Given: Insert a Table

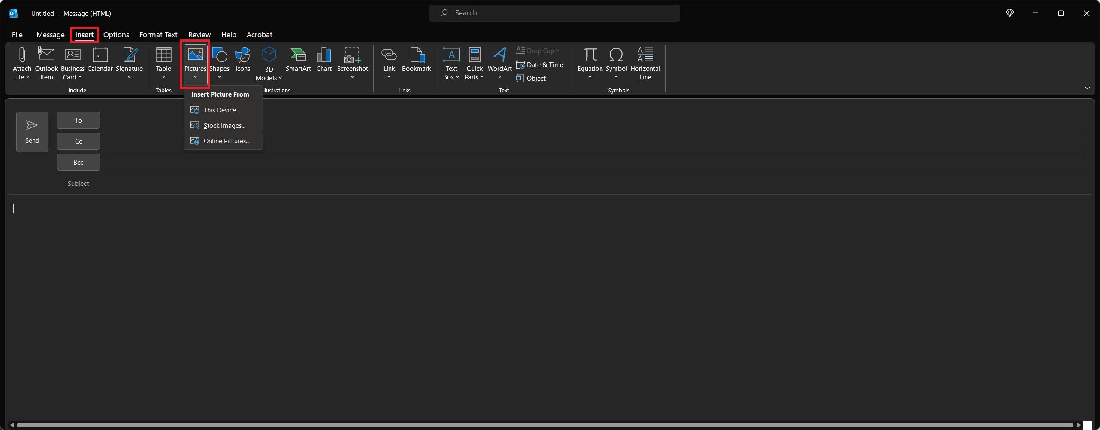Looking at the screenshot, I should point(163,64).
